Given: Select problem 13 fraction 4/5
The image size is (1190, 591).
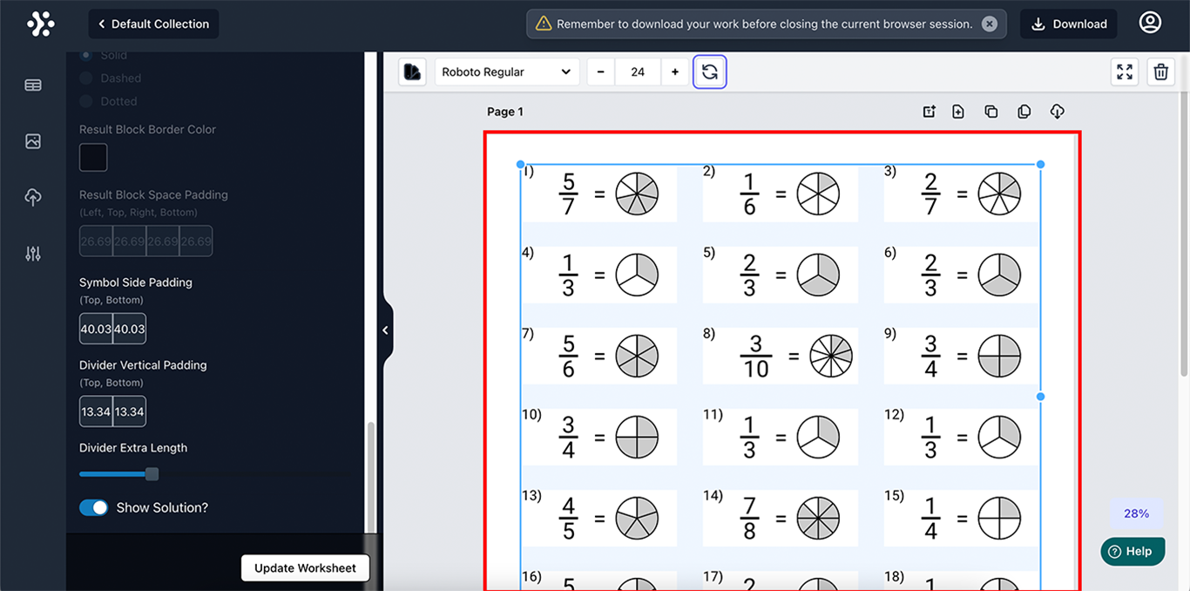Looking at the screenshot, I should coord(568,519).
